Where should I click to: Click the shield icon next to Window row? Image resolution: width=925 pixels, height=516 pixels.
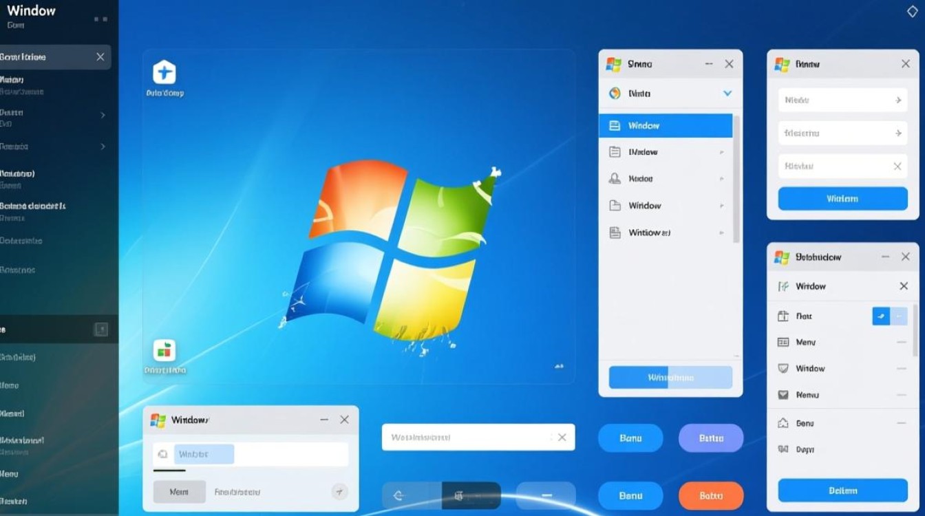tap(783, 369)
